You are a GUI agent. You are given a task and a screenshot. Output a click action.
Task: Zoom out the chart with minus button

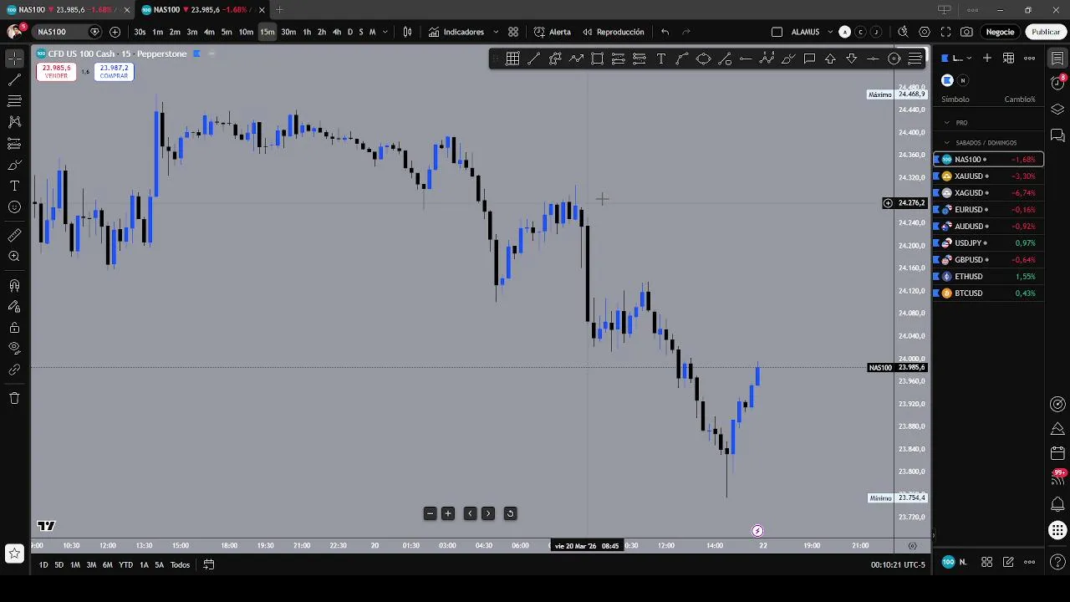pos(430,513)
